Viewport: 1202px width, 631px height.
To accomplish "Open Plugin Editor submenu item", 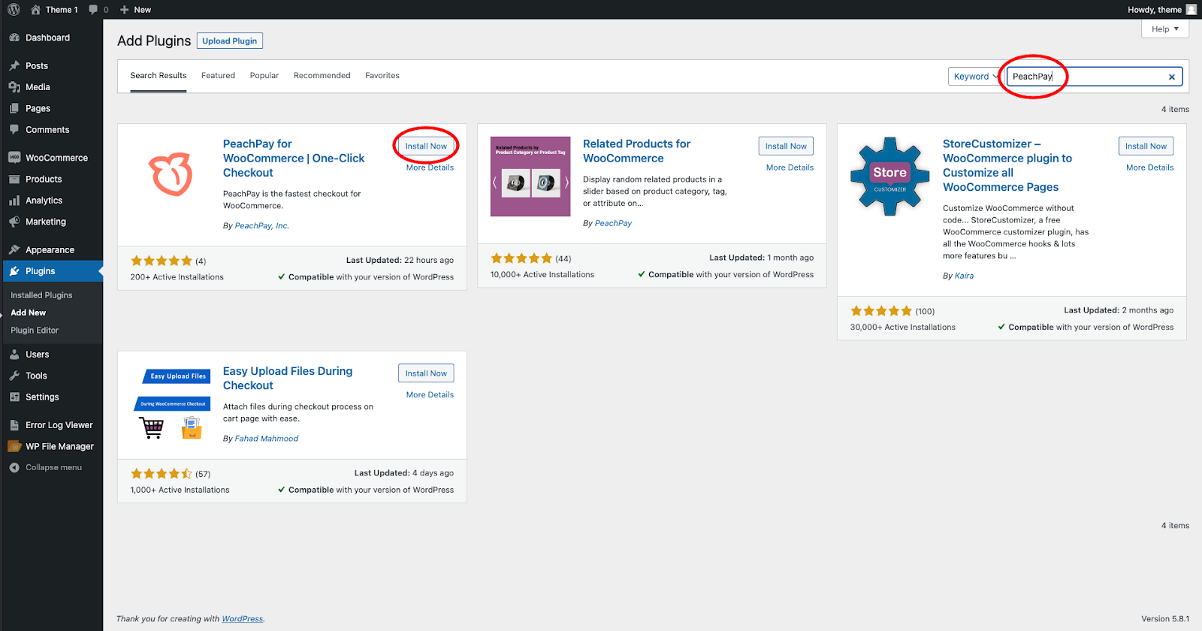I will point(35,331).
